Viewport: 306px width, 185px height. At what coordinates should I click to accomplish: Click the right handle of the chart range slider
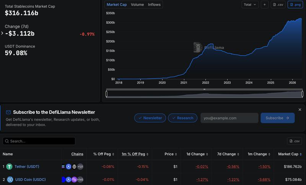pos(302,94)
